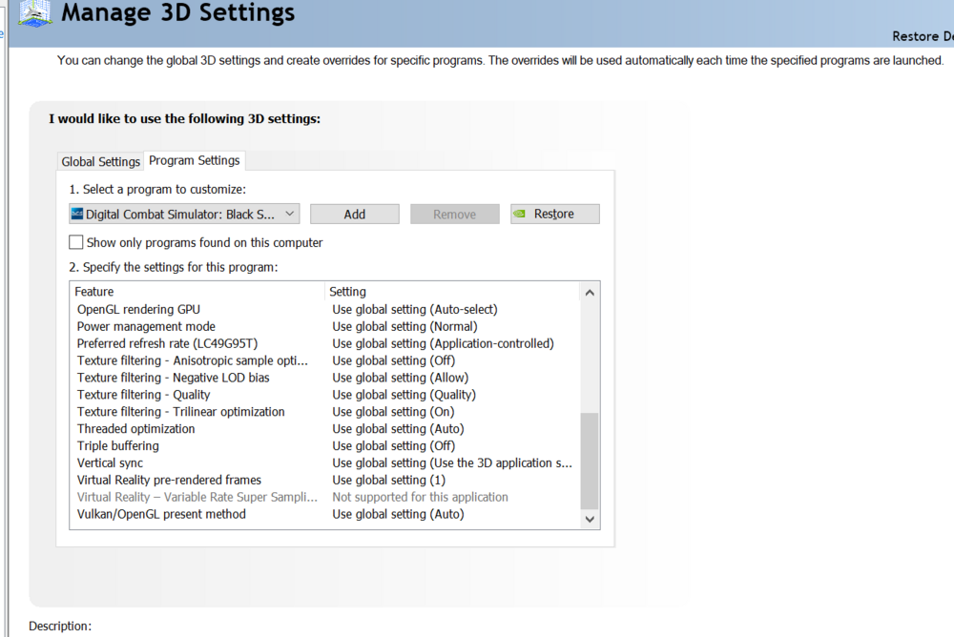The width and height of the screenshot is (954, 637).
Task: Open Anisotropic sample optimization setting (Off)
Action: click(x=394, y=360)
